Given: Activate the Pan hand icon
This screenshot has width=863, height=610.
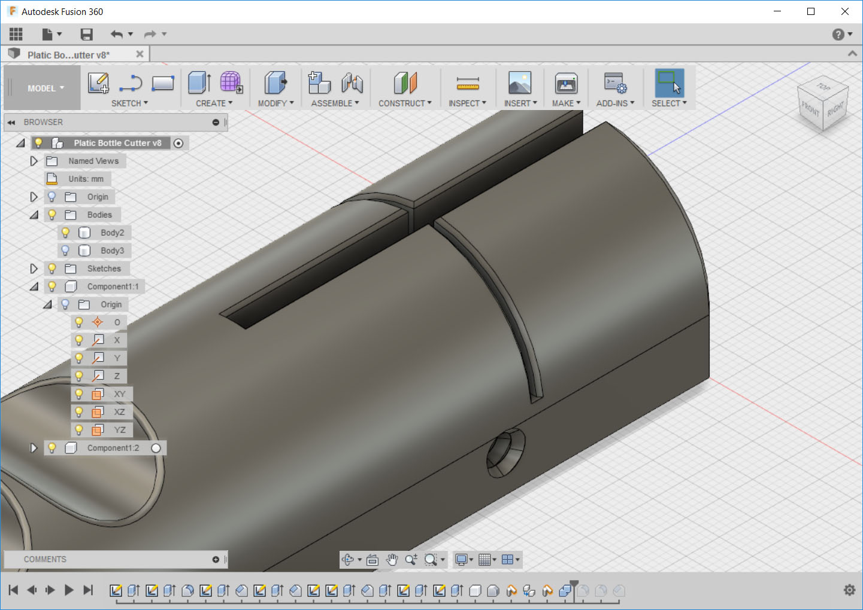Looking at the screenshot, I should tap(392, 560).
